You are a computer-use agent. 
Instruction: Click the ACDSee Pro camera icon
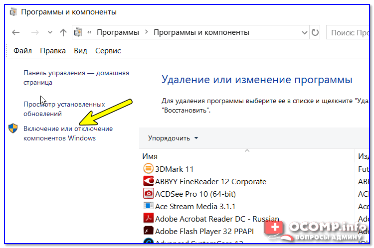tap(148, 193)
